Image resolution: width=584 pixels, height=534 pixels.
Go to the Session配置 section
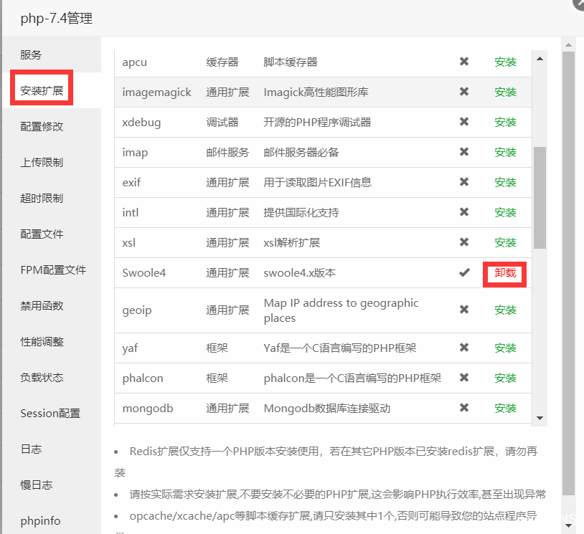coord(50,414)
